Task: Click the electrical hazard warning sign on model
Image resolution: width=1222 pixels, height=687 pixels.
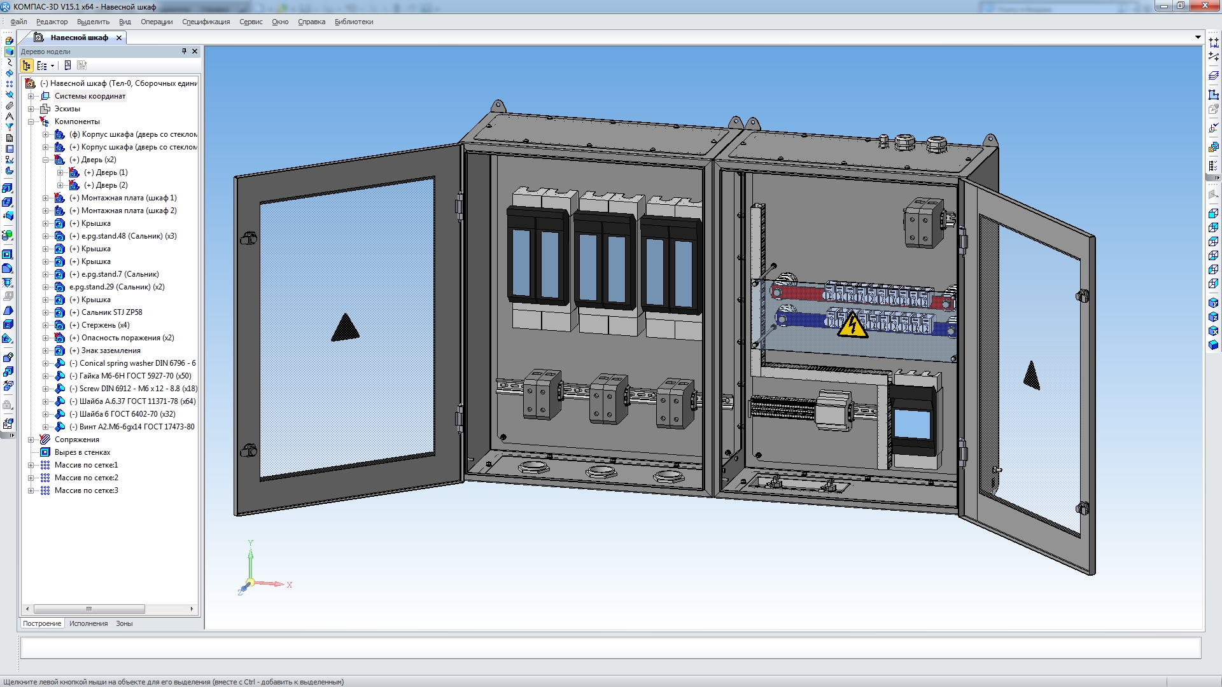Action: pos(852,325)
